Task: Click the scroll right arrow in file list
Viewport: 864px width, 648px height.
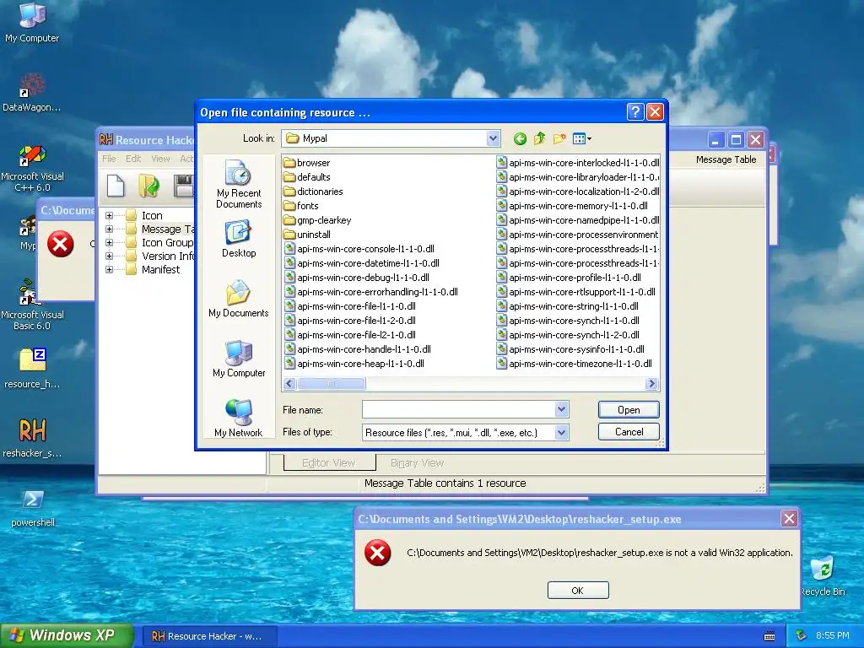Action: [652, 384]
